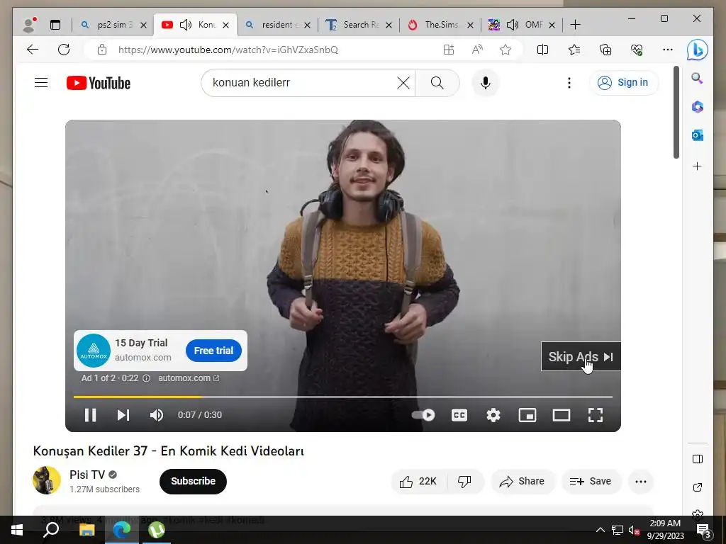The width and height of the screenshot is (726, 544).
Task: Refresh the page
Action: coord(64,50)
